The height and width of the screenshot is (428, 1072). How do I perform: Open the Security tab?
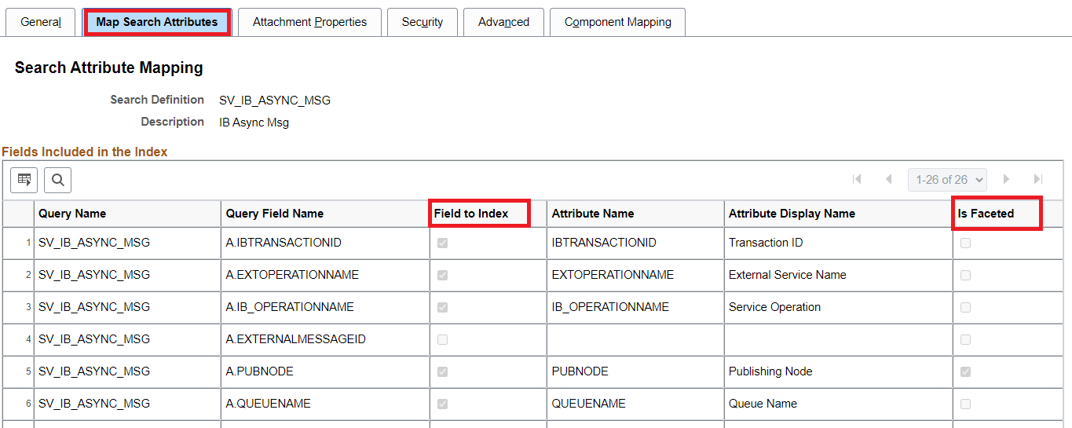pos(423,22)
